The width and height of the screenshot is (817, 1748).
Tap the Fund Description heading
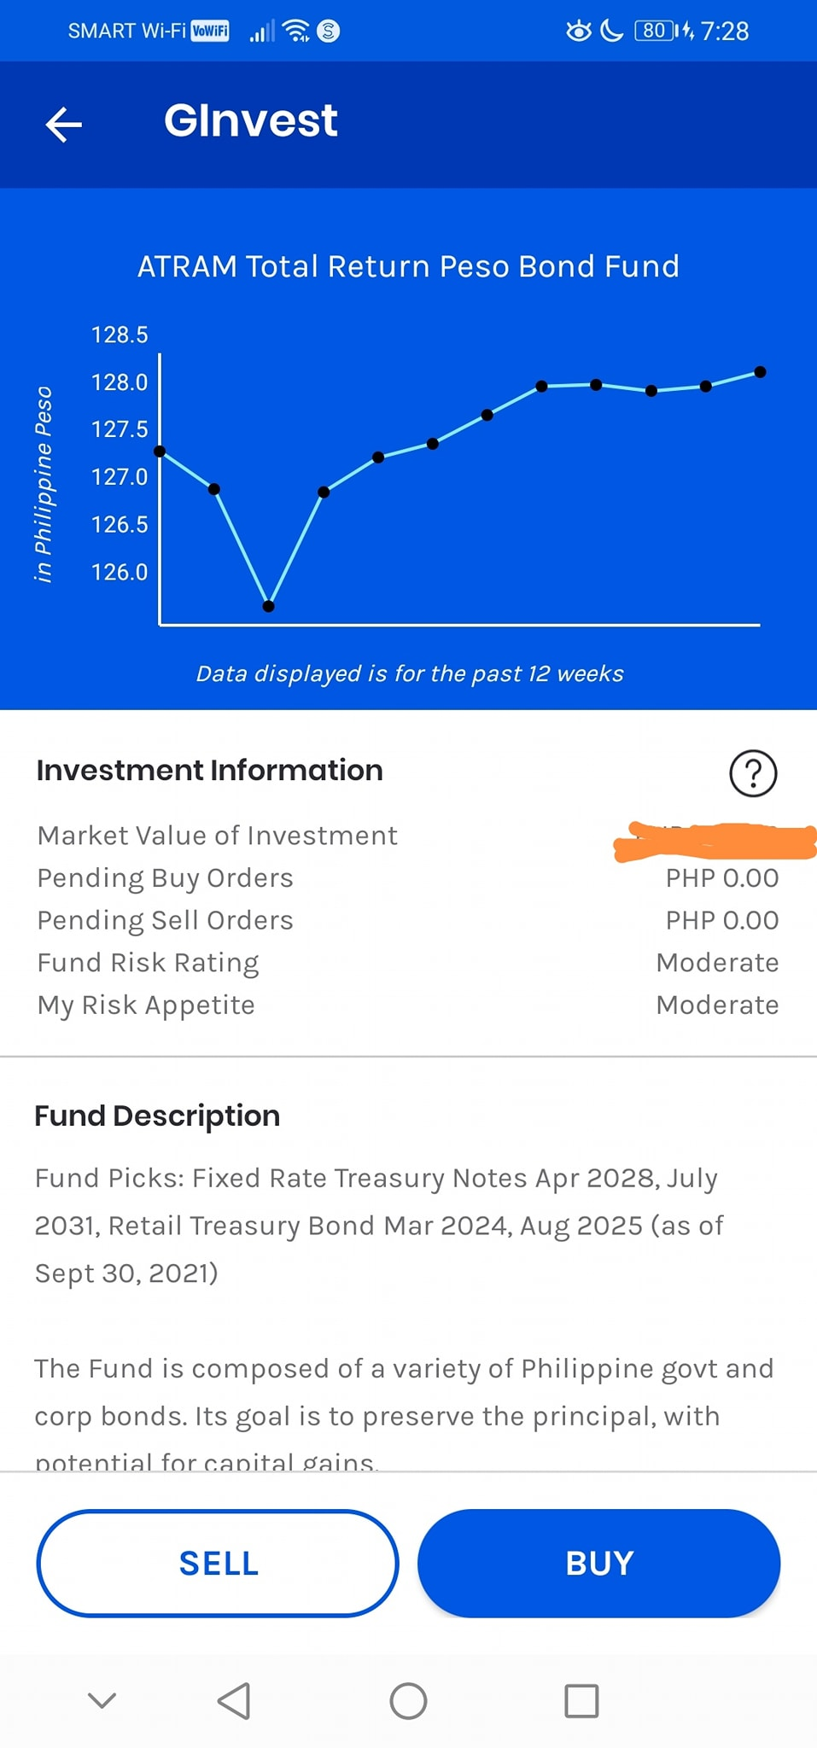157,1116
